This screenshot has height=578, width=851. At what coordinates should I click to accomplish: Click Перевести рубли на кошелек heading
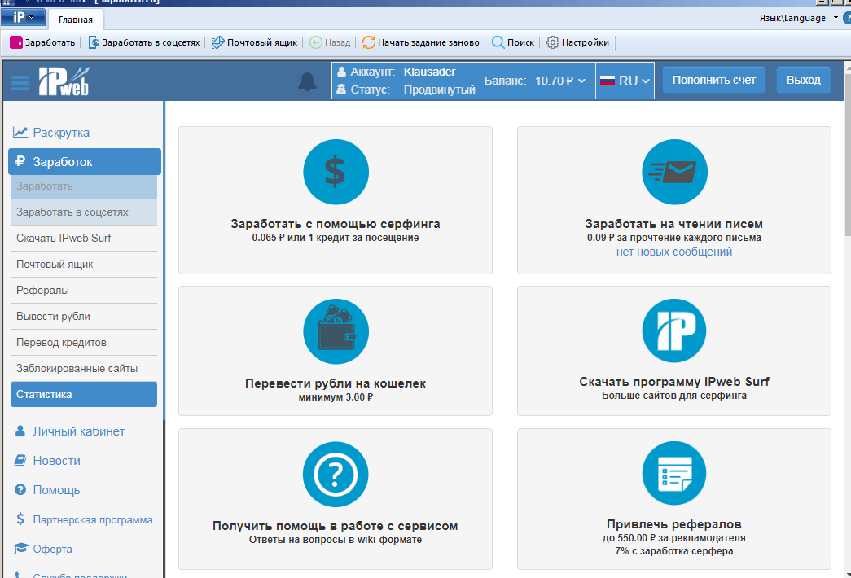[336, 383]
